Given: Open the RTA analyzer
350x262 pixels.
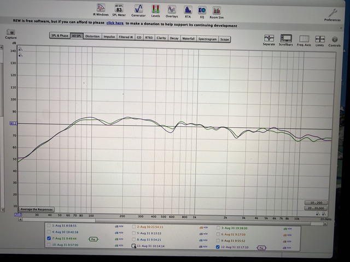Looking at the screenshot, I should [188, 12].
